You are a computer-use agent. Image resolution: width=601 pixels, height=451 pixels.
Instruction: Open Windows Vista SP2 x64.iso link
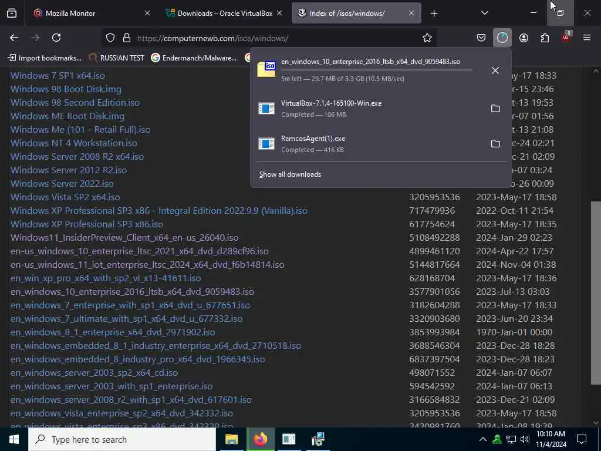[x=65, y=197]
